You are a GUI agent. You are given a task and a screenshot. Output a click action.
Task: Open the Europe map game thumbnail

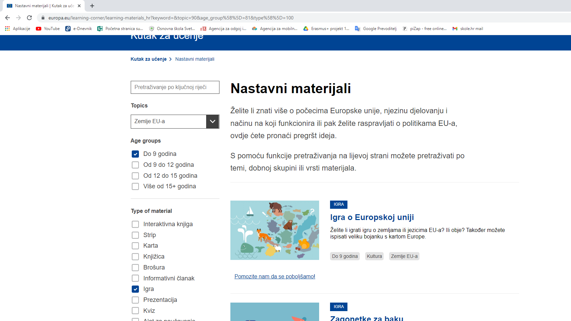(x=274, y=230)
